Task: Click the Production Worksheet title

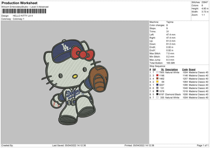Action: click(19, 3)
